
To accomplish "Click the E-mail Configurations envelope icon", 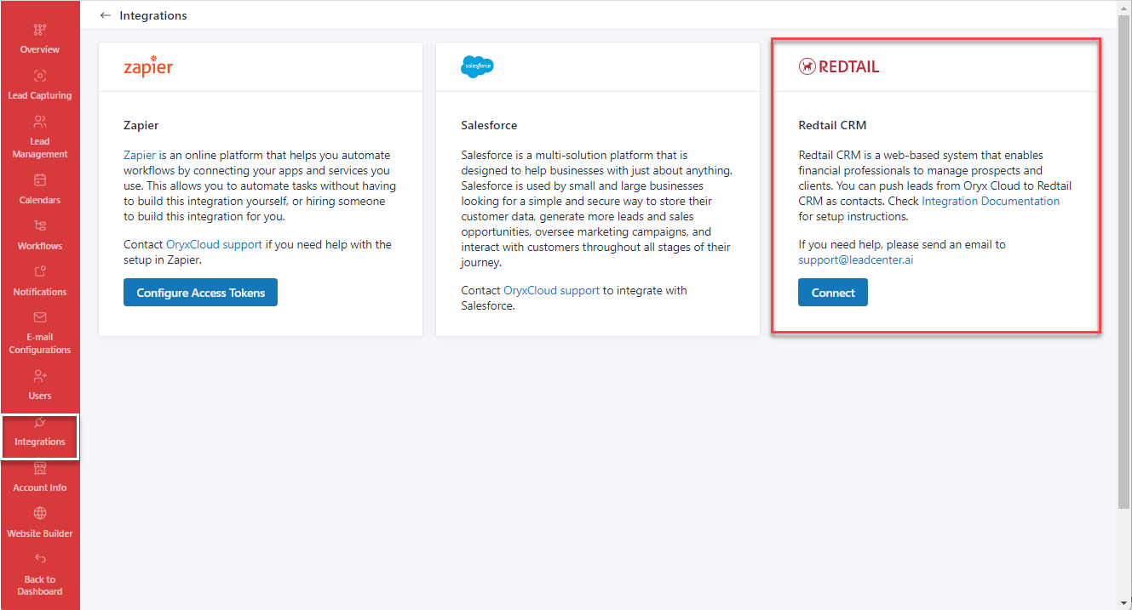I will 40,317.
